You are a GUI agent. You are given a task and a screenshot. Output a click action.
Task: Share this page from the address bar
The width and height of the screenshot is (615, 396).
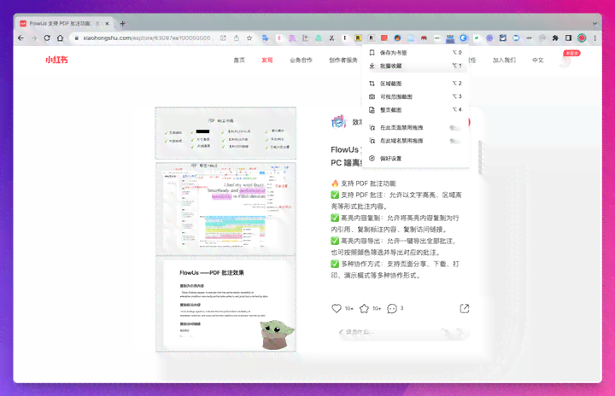(x=236, y=38)
